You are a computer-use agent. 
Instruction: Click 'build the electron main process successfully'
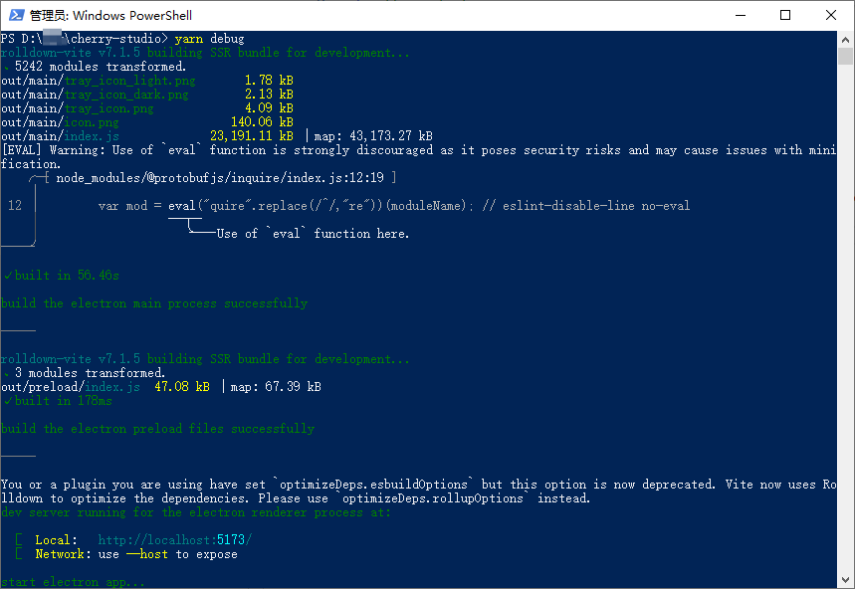click(x=154, y=303)
